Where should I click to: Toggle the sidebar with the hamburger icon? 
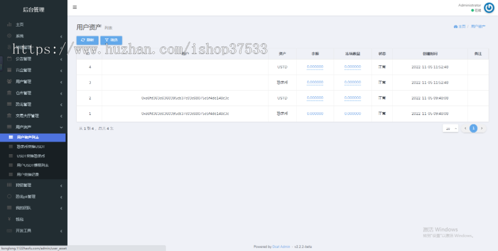(75, 7)
